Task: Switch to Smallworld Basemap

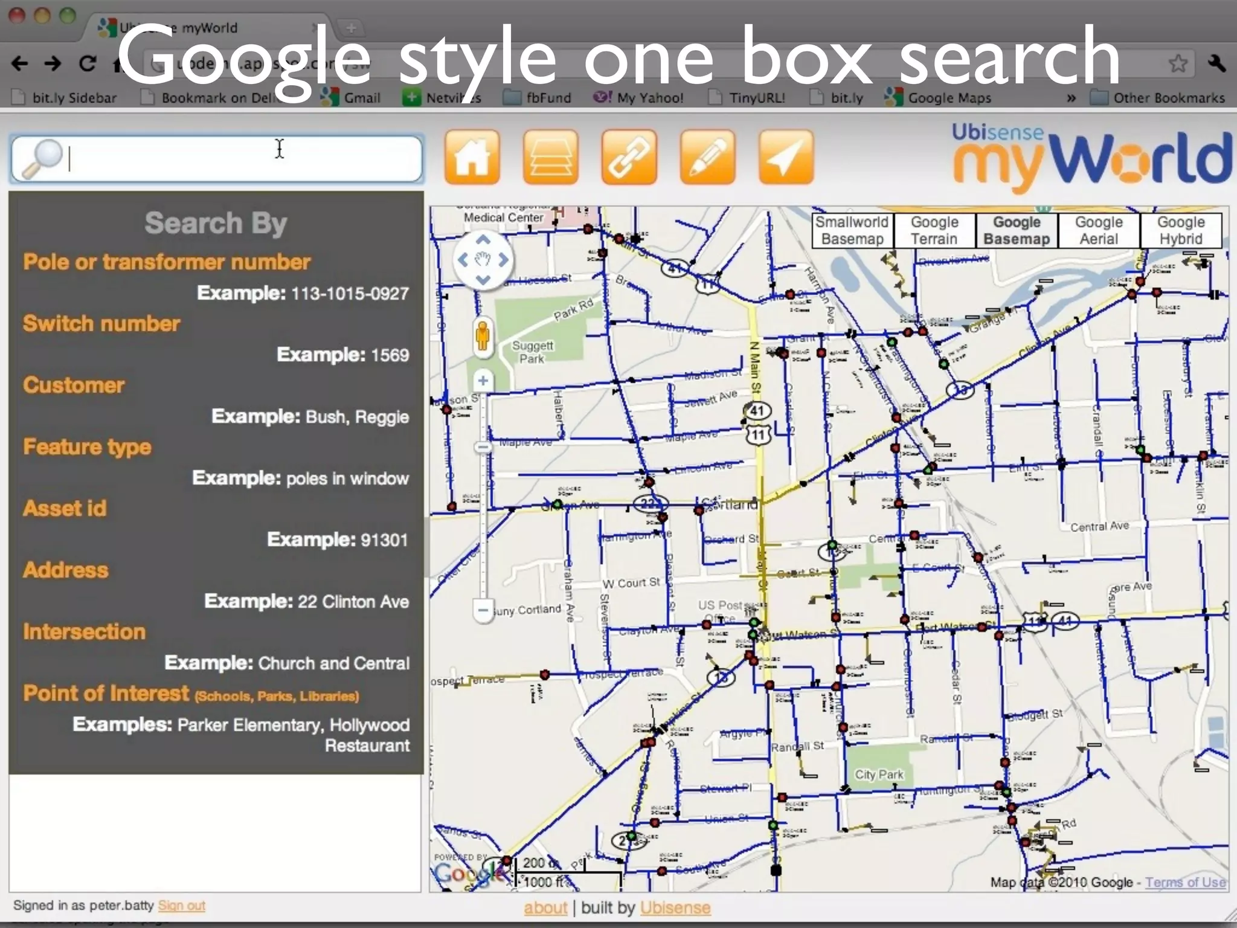Action: 852,230
